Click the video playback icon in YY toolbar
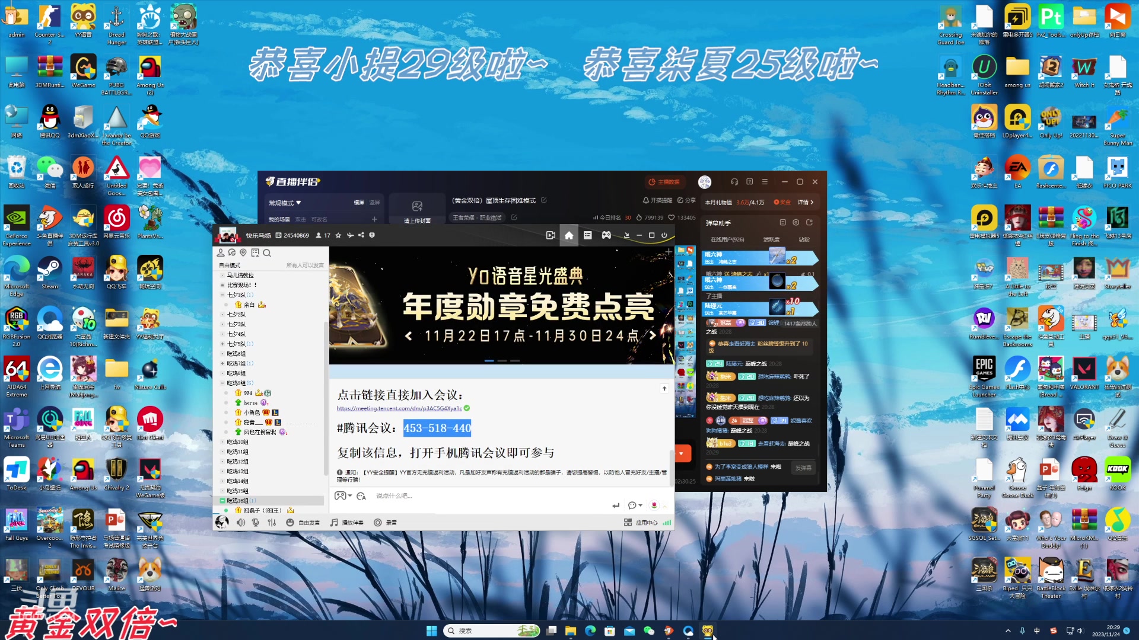Image resolution: width=1139 pixels, height=640 pixels. [x=551, y=235]
